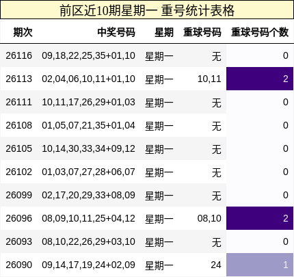294x277 pixels.
Task: Click repeat numbers cell 10,11
Action: tap(209, 79)
